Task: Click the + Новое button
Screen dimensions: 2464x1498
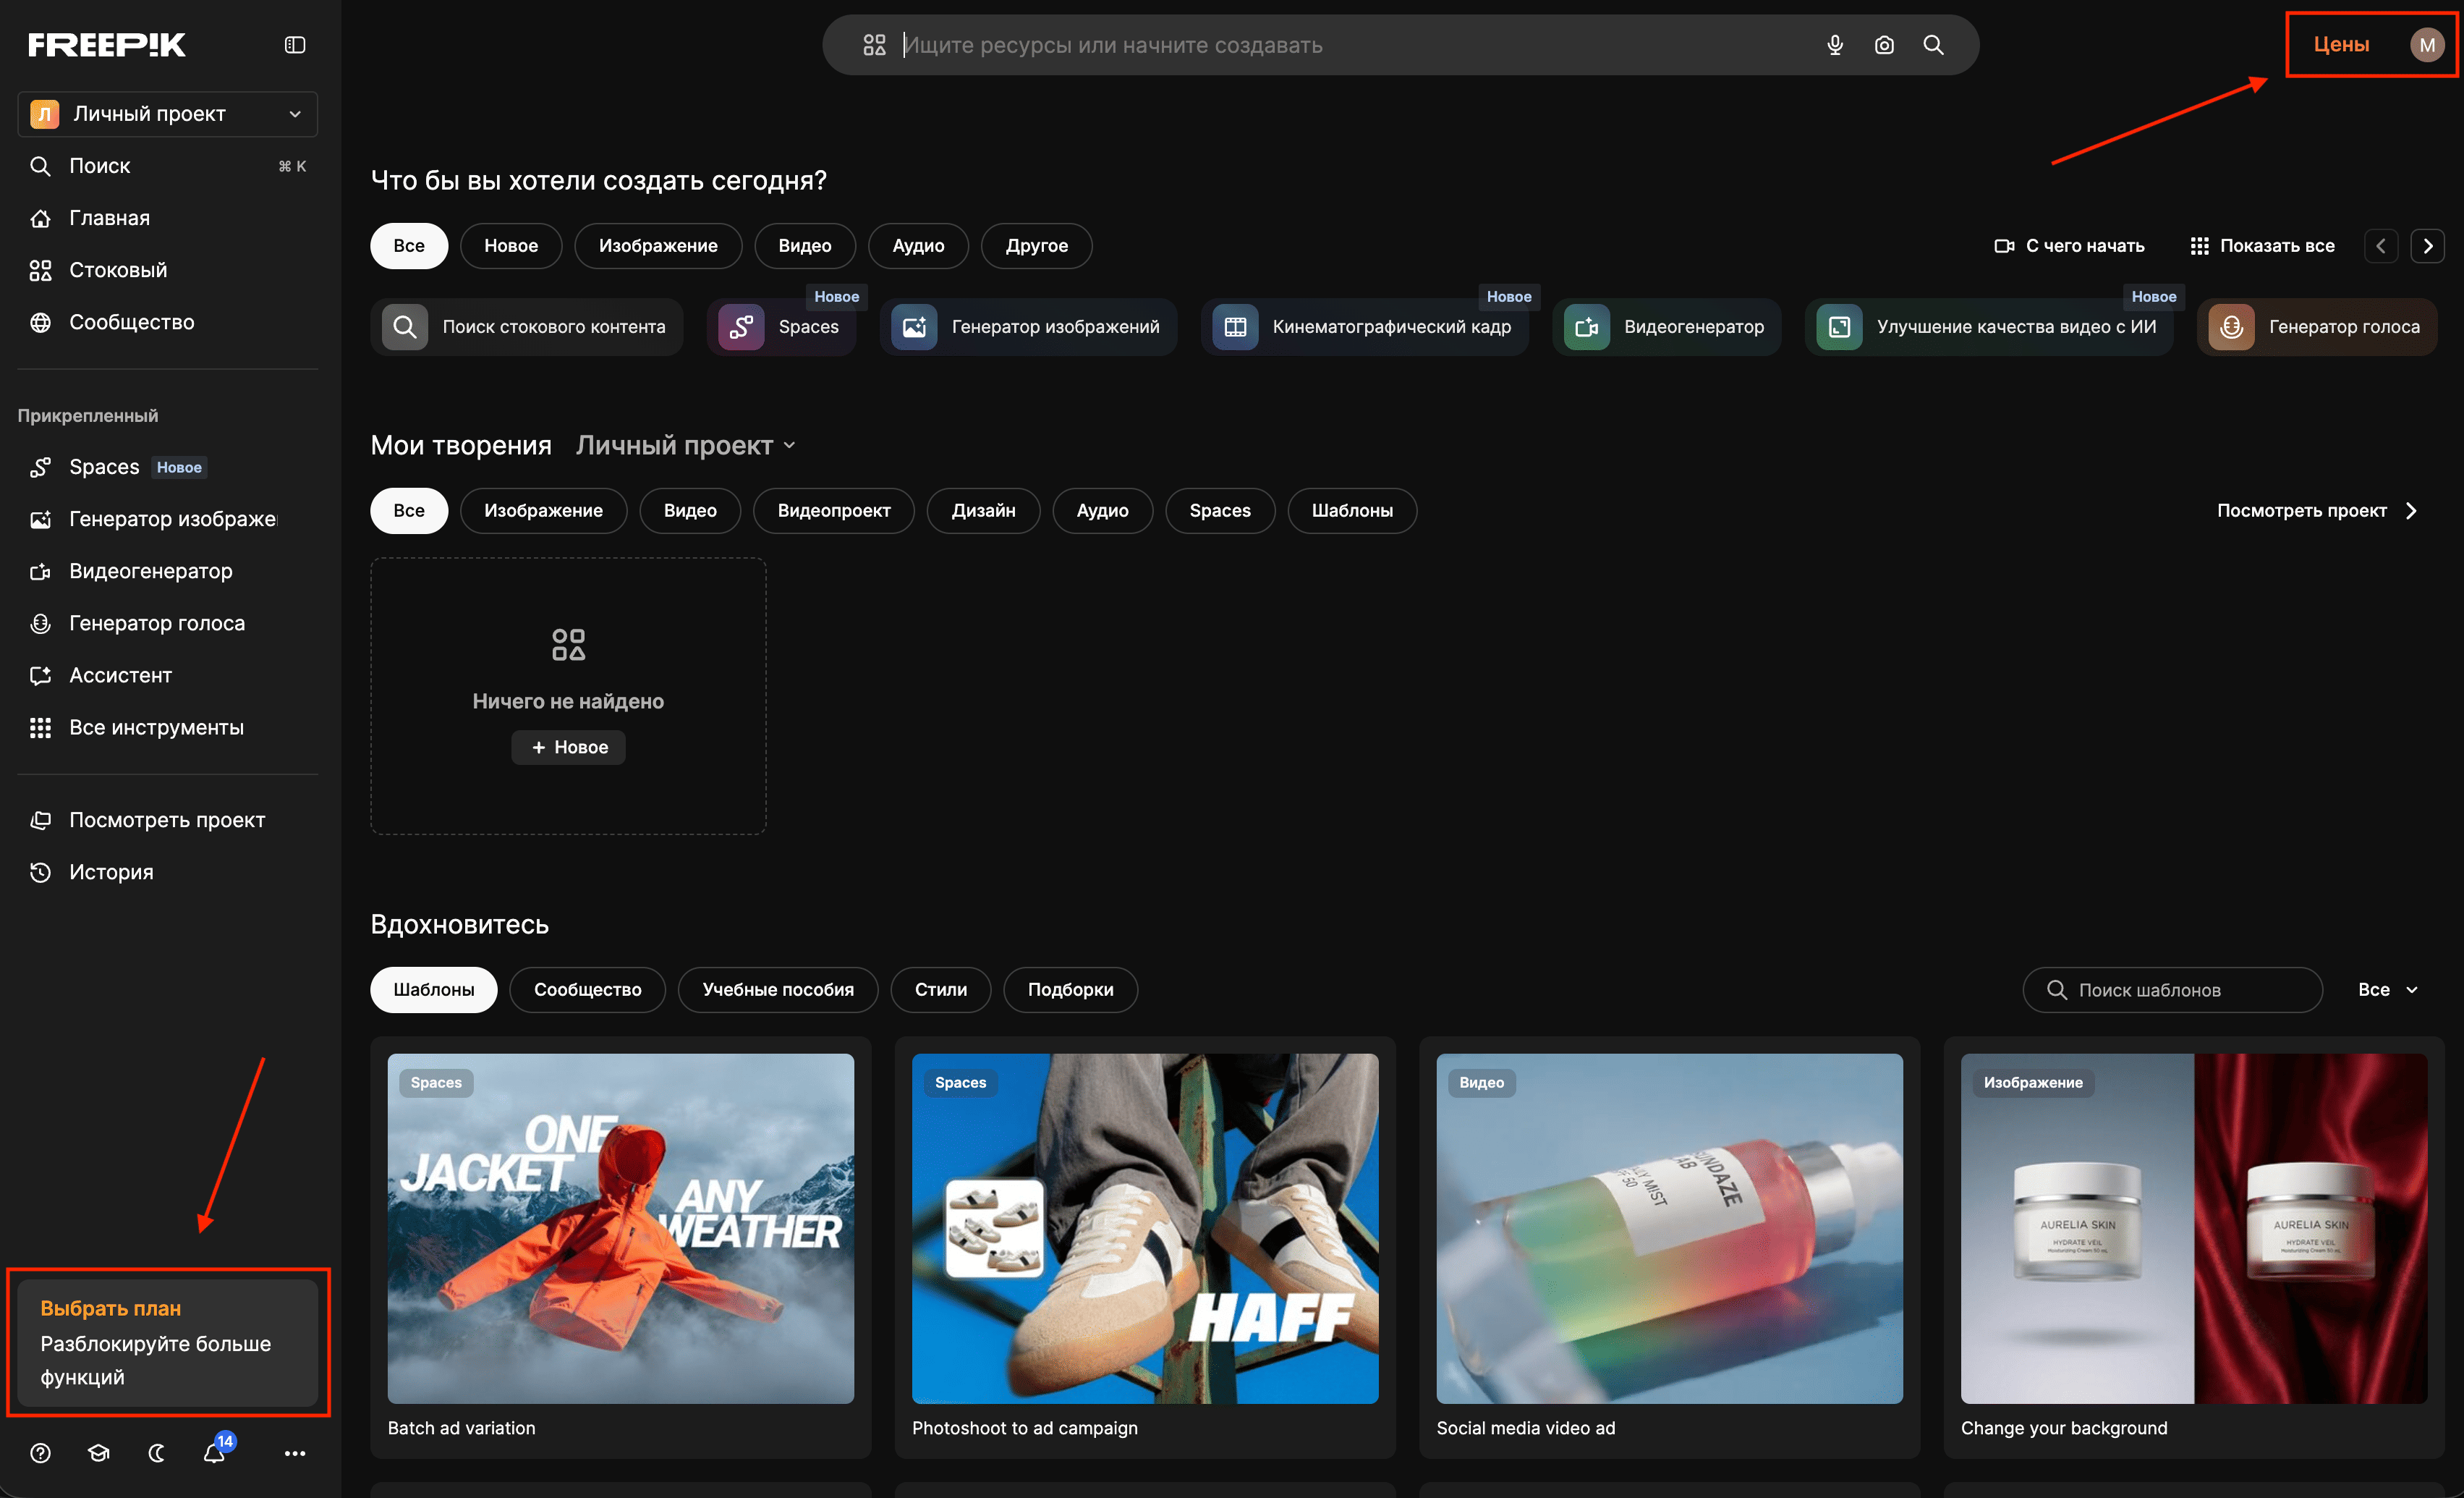Action: click(x=568, y=748)
